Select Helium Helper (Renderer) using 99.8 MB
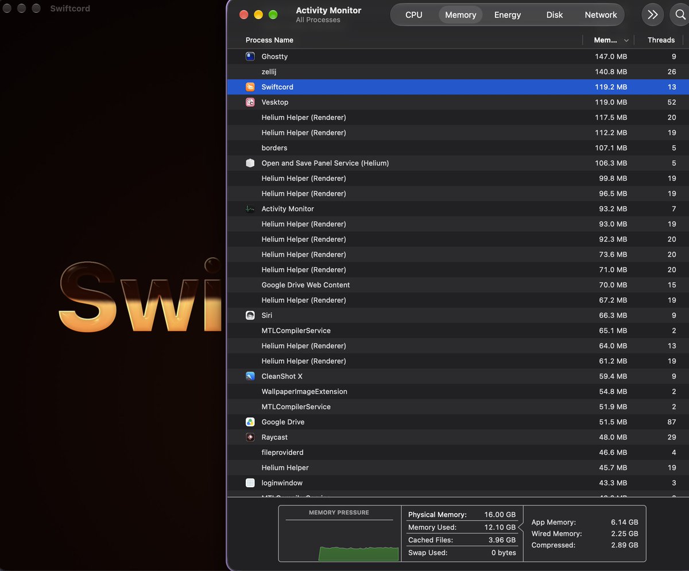Screen dimensions: 689x571 (x=458, y=178)
